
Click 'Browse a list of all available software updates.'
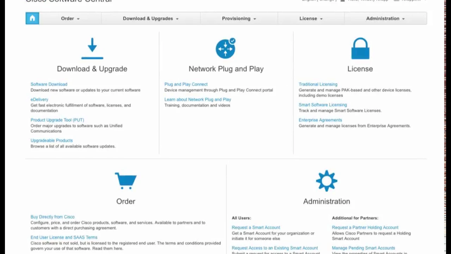coord(73,146)
